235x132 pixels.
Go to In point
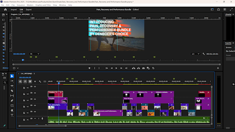pyautogui.click(x=107, y=68)
